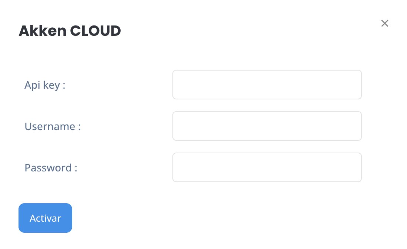The height and width of the screenshot is (249, 407).
Task: Click the Api key input field
Action: (x=267, y=85)
